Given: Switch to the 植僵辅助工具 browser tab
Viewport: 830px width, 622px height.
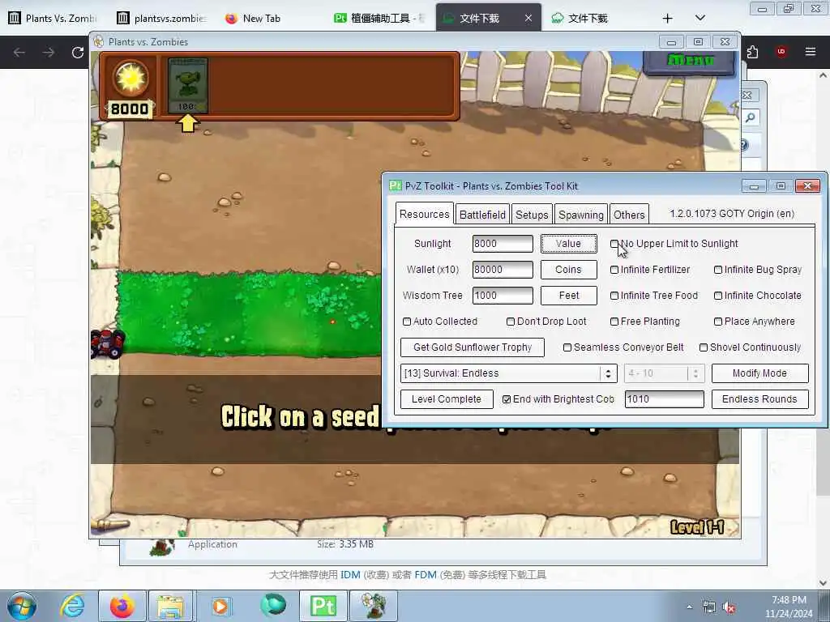Looking at the screenshot, I should (379, 19).
